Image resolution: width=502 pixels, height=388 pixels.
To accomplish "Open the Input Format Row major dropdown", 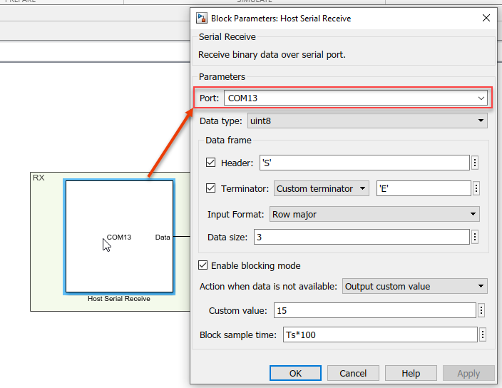I will pos(374,214).
